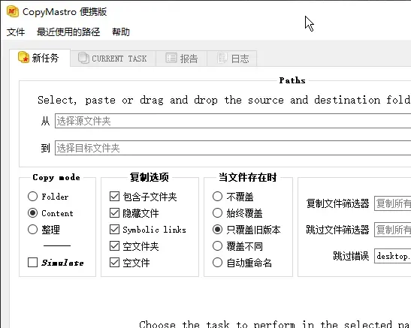Select the Folder copy mode
The height and width of the screenshot is (328, 411).
(x=48, y=197)
